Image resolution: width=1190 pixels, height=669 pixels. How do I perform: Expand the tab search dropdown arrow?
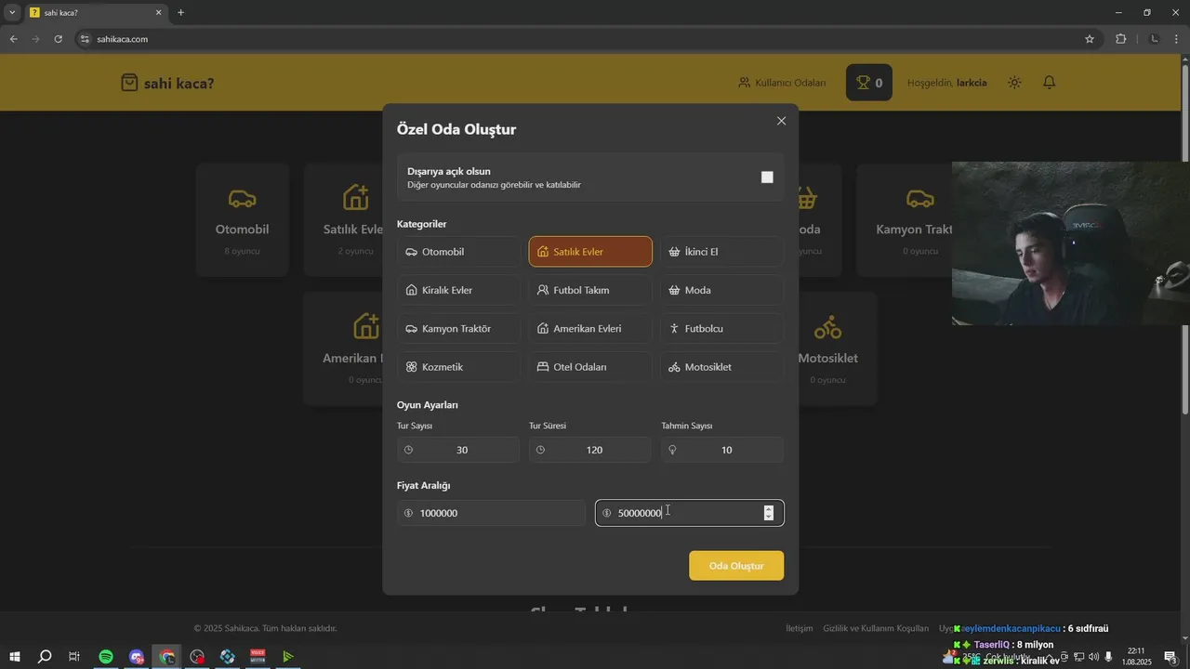click(12, 12)
